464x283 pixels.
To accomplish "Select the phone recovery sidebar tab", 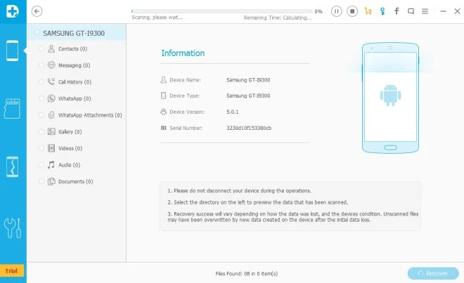I will click(13, 51).
